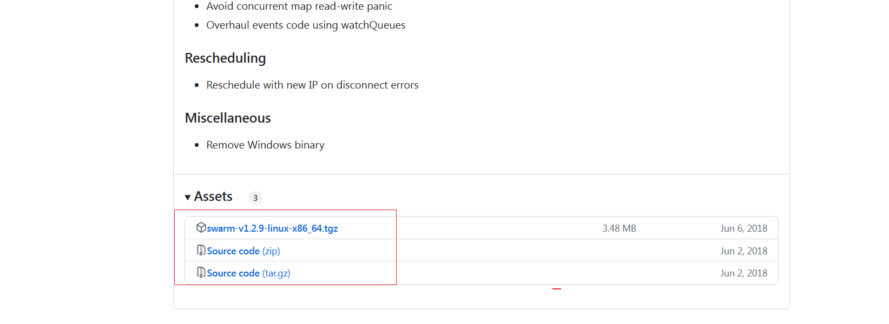
Task: Click the Rescheduling heading
Action: coord(225,58)
